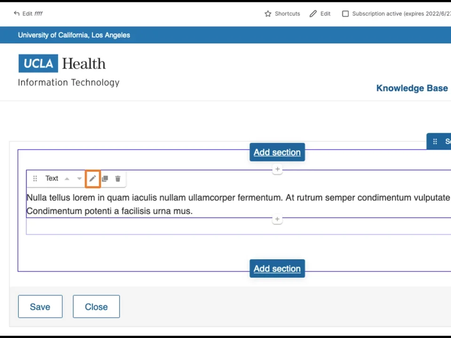Click the top Add section button

(x=277, y=153)
